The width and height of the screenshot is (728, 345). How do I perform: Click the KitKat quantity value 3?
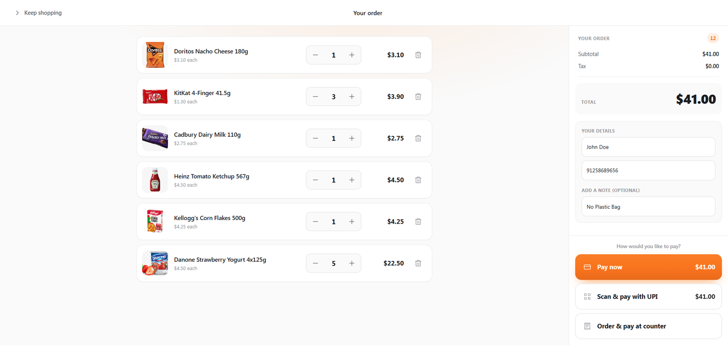[334, 97]
